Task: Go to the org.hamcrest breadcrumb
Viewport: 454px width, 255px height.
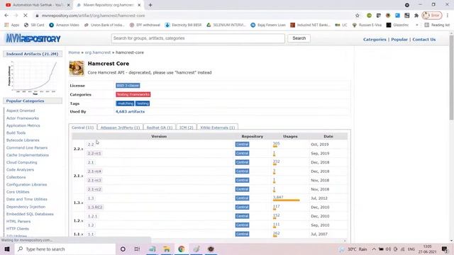Action: [98, 52]
